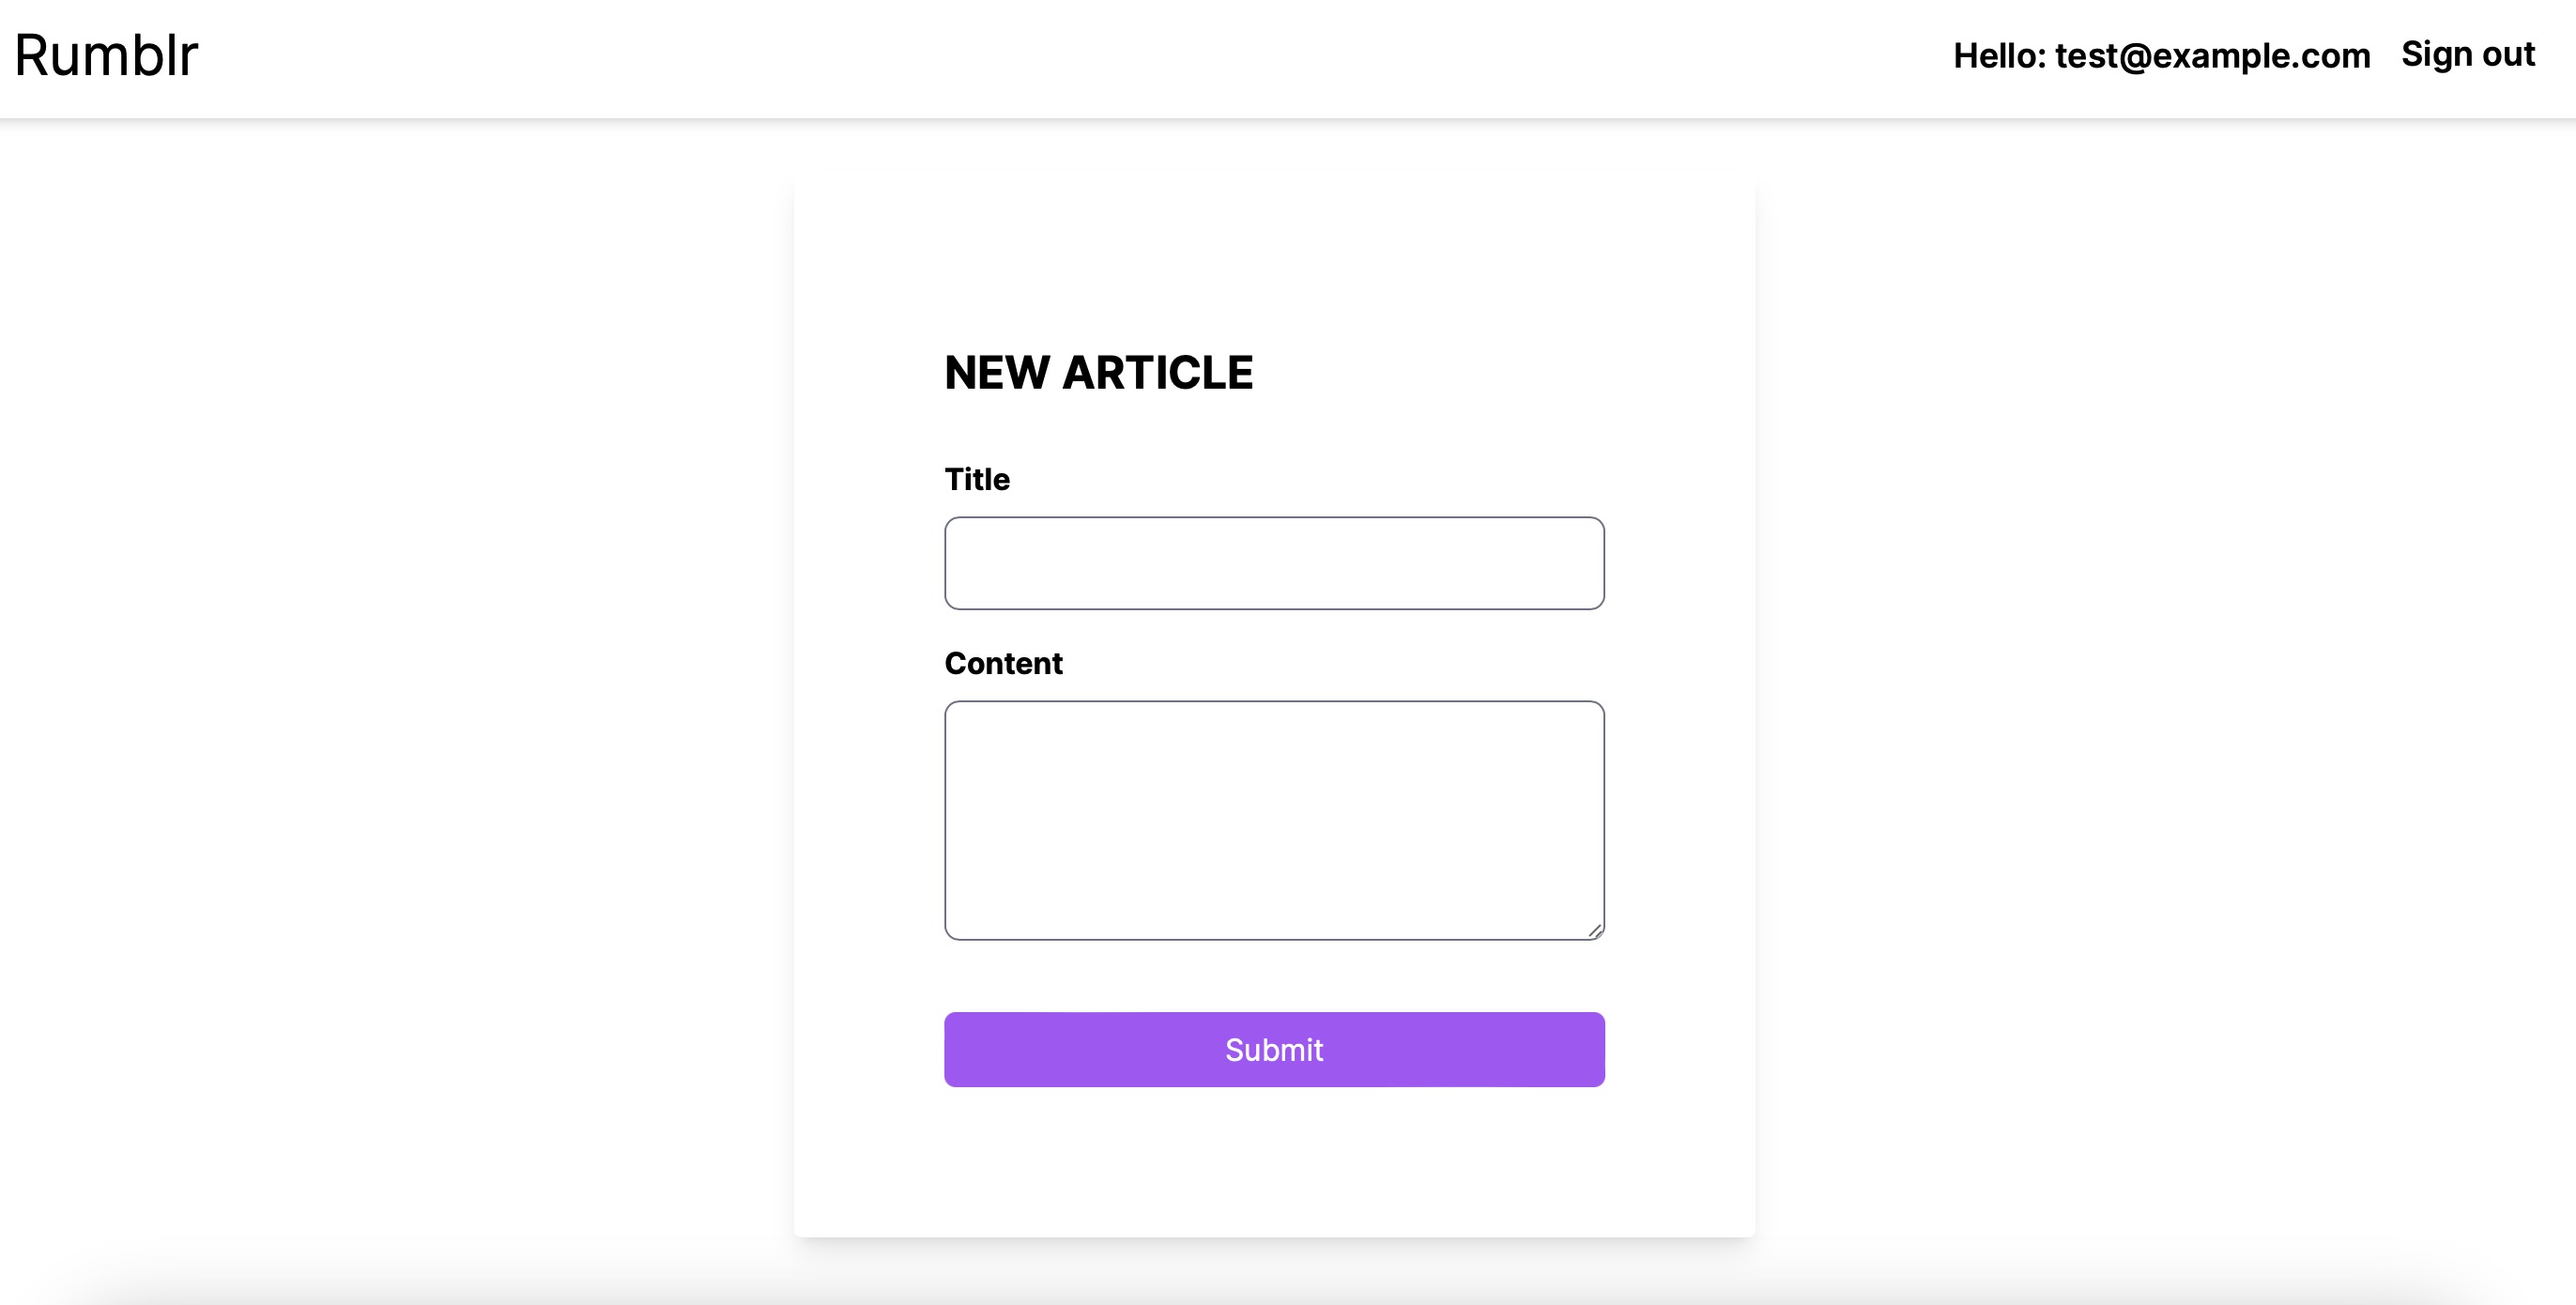
Task: Click the Content textarea resize handle
Action: [x=1595, y=931]
